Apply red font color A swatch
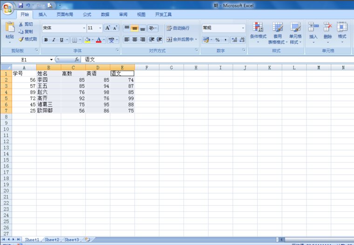This screenshot has width=354, height=245. click(99, 40)
